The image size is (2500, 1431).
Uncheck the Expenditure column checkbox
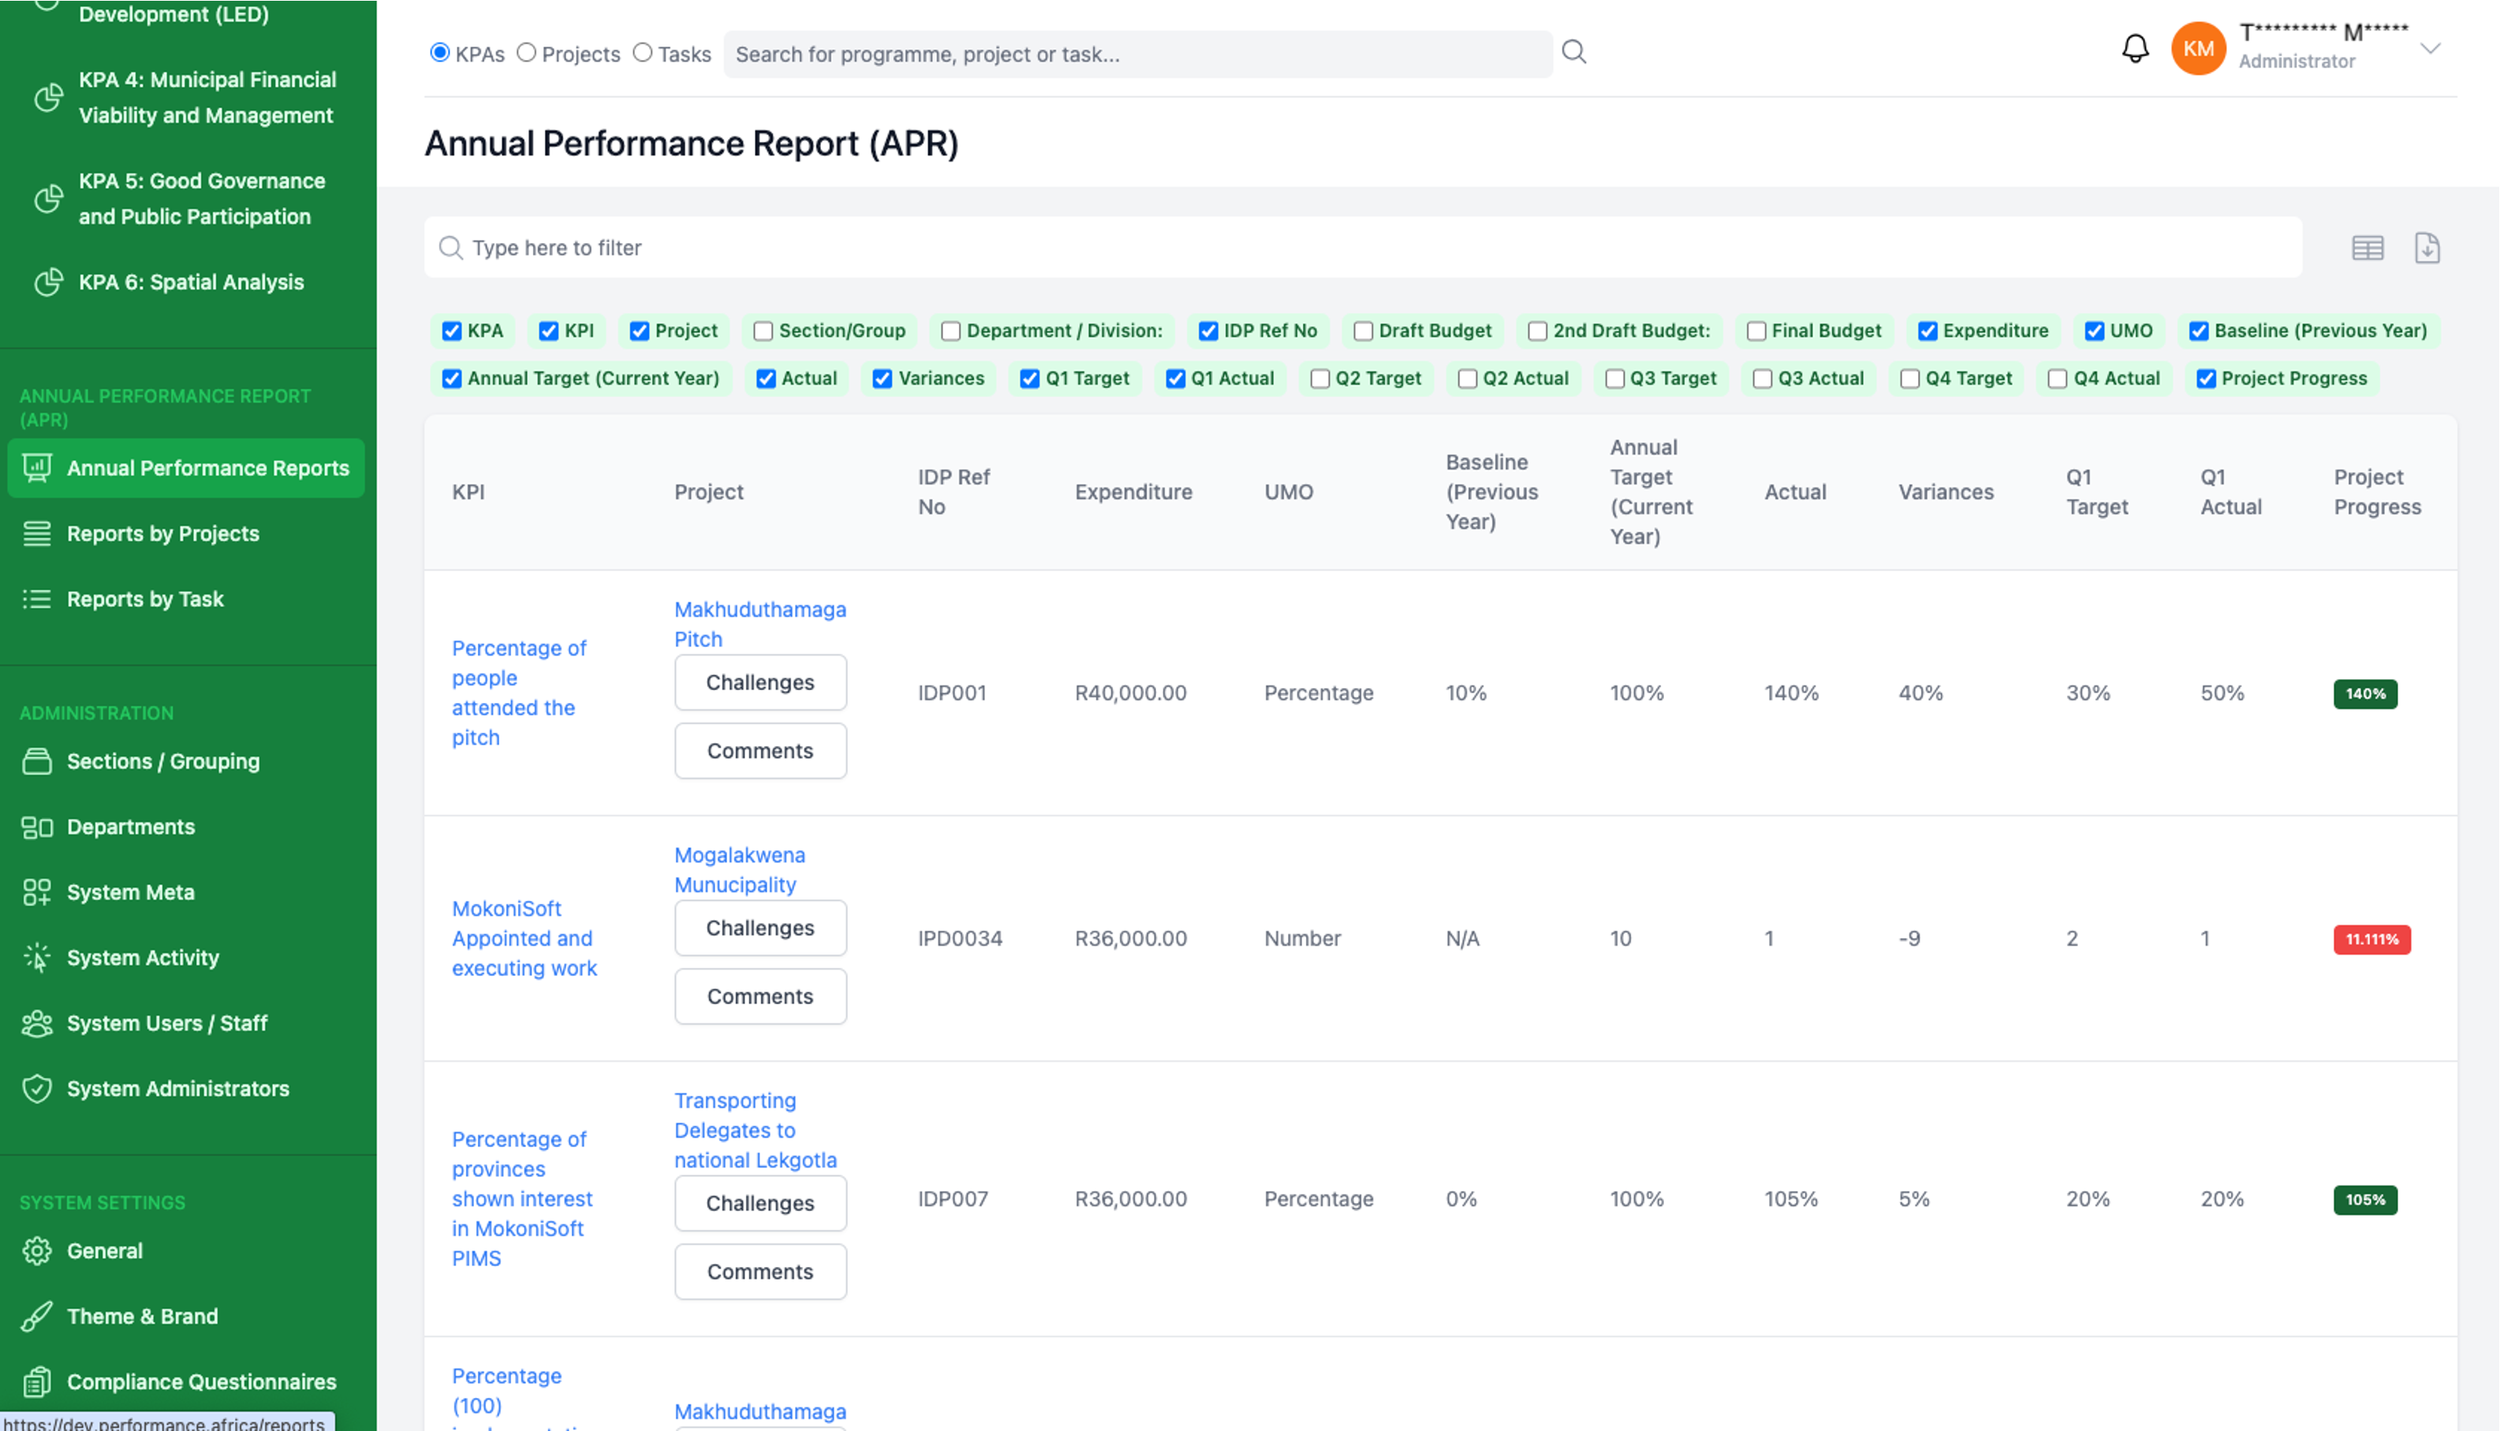pos(1927,331)
